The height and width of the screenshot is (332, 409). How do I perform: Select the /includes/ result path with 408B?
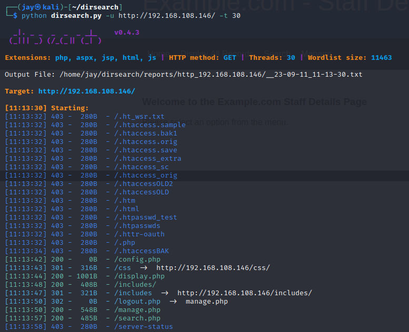(x=135, y=284)
